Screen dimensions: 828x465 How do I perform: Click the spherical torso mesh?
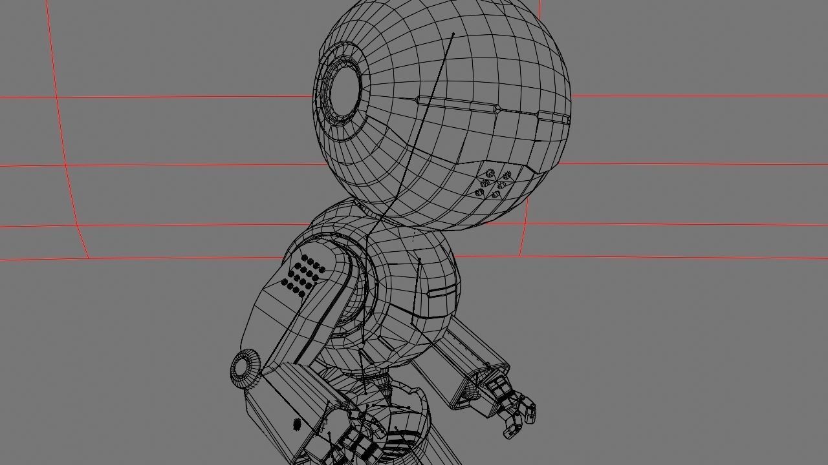(395, 291)
